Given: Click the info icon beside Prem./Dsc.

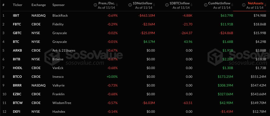Looking at the screenshot, I should click(x=95, y=5).
